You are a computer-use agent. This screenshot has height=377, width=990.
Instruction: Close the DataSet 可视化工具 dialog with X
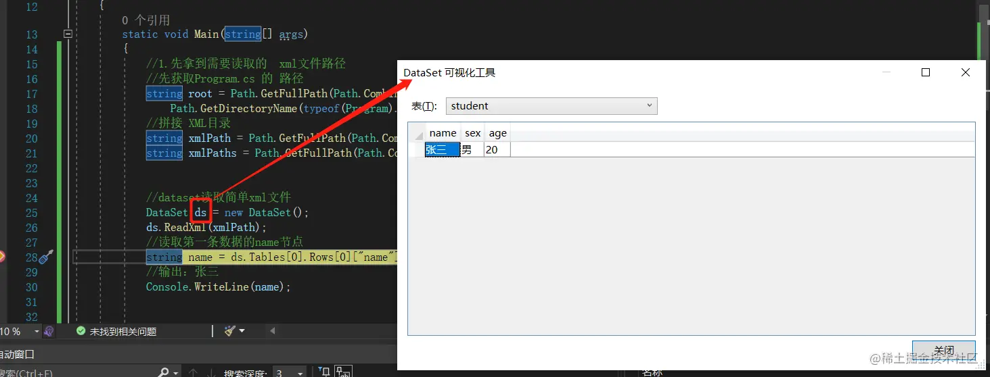(x=966, y=73)
